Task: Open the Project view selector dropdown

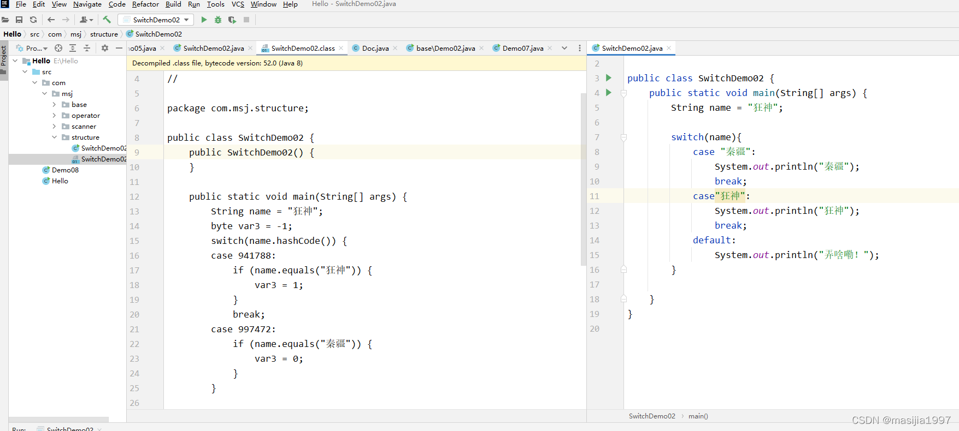Action: tap(32, 48)
